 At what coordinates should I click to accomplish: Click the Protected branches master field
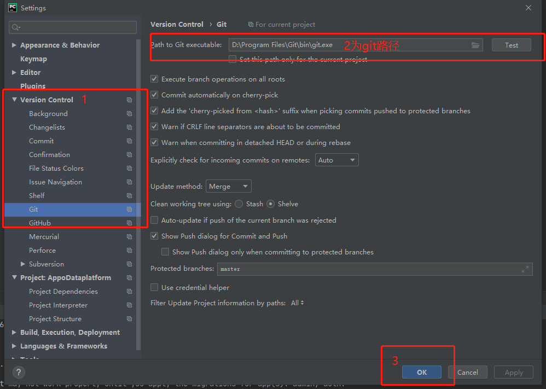[375, 269]
